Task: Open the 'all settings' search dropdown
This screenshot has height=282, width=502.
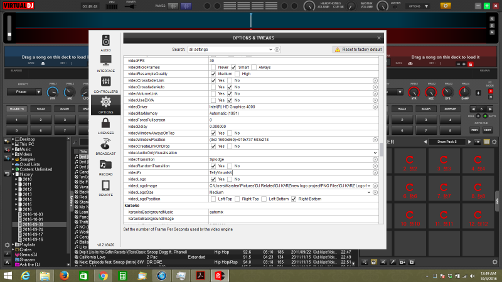Action: 270,50
